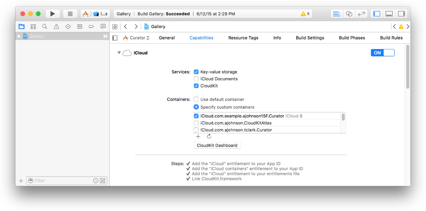Switch to the Assistant editor
The image size is (426, 211).
click(349, 14)
